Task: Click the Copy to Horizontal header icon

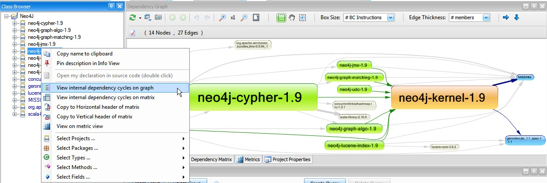Action: coord(48,107)
